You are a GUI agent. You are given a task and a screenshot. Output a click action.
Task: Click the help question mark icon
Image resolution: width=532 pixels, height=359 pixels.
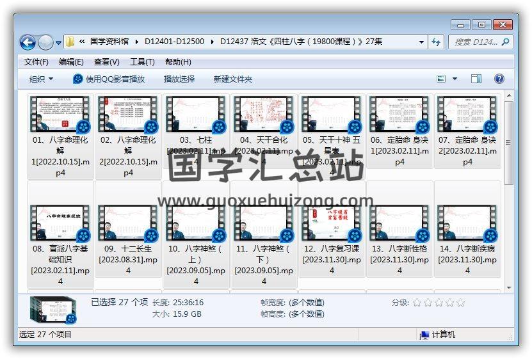click(x=499, y=79)
